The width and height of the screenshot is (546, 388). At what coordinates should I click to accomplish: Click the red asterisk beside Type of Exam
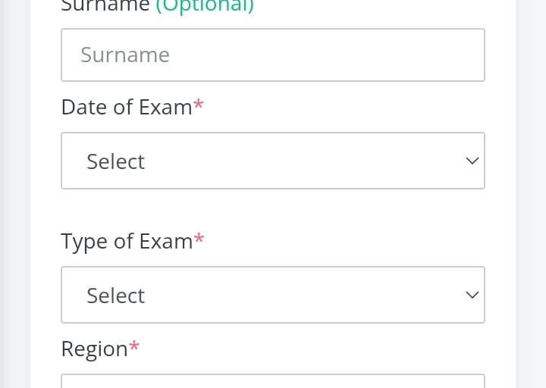click(199, 240)
